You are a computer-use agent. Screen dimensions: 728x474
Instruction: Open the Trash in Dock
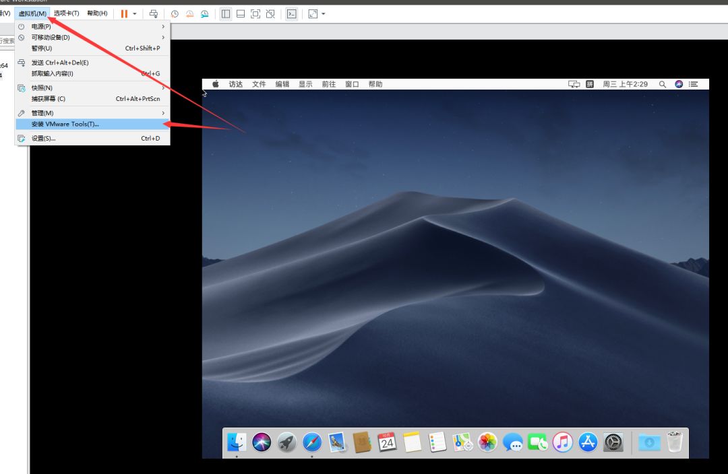click(675, 441)
